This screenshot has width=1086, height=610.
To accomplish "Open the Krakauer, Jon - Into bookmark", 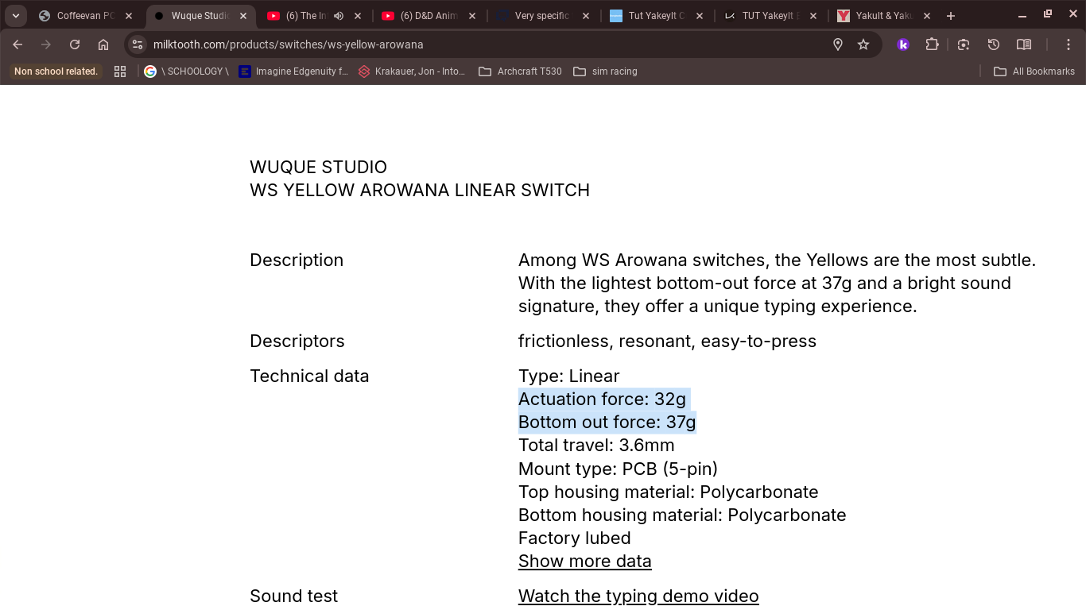I will pyautogui.click(x=412, y=71).
